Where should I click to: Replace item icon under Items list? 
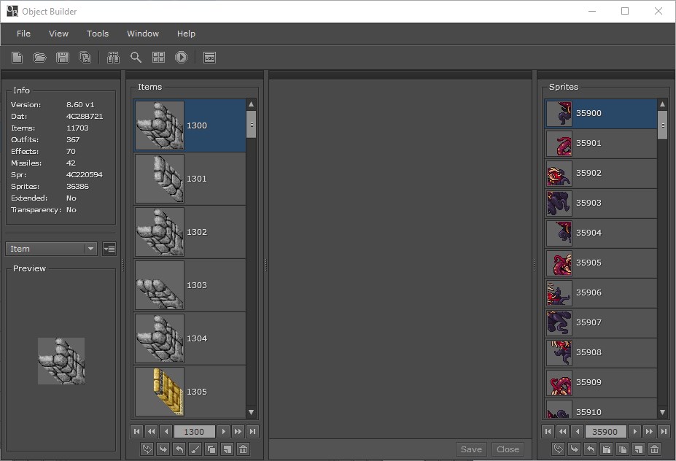pyautogui.click(x=147, y=449)
